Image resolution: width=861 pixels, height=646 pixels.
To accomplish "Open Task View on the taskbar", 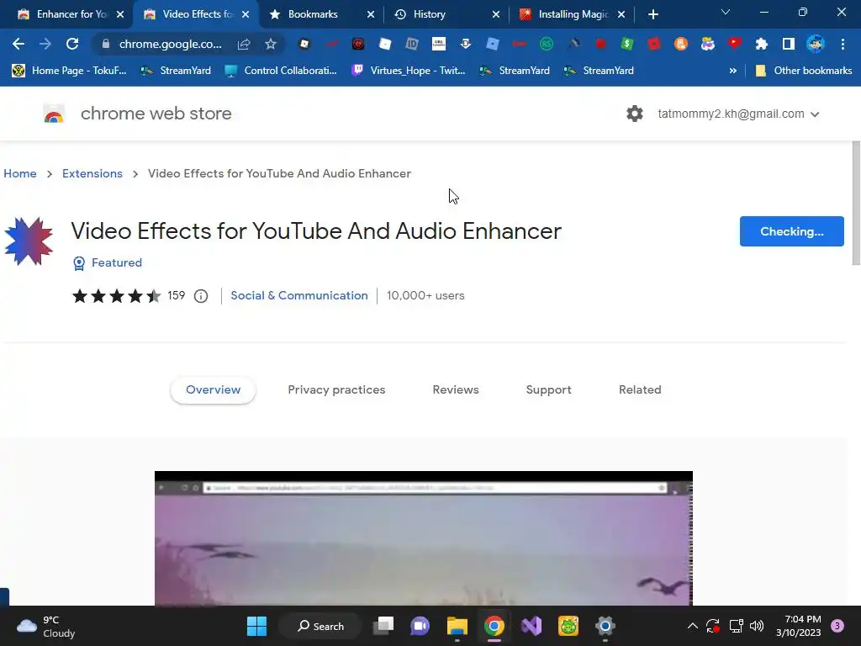I will (383, 626).
